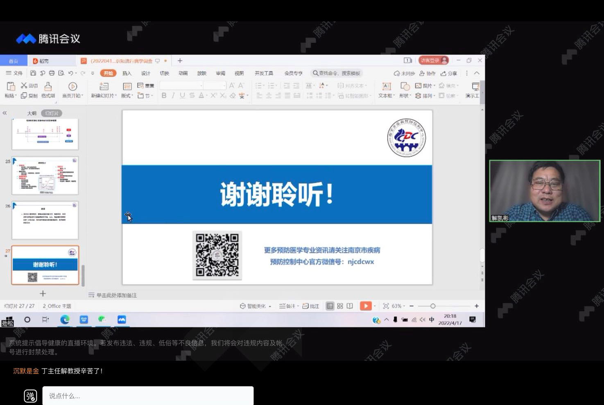Screen dimensions: 604x405
Task: Switch to slide sorter grid view
Action: (x=340, y=306)
